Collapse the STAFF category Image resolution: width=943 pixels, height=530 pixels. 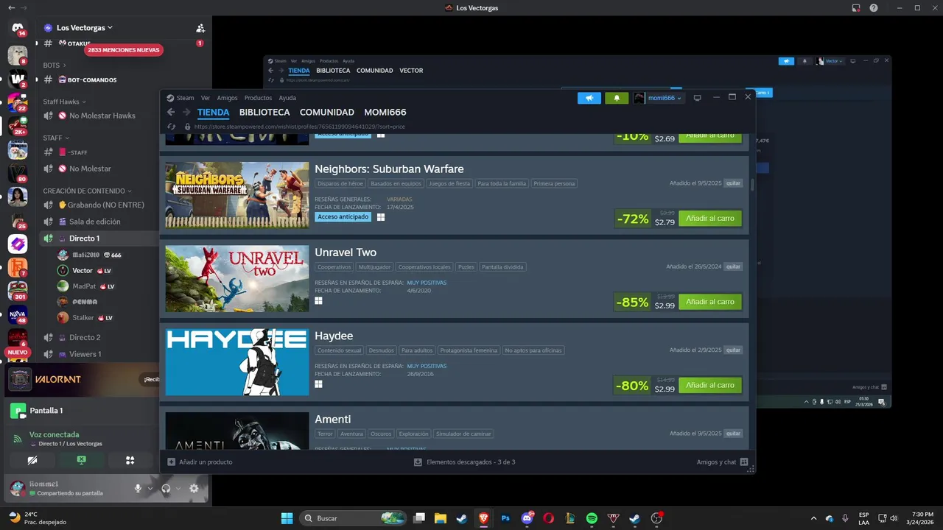pos(56,138)
